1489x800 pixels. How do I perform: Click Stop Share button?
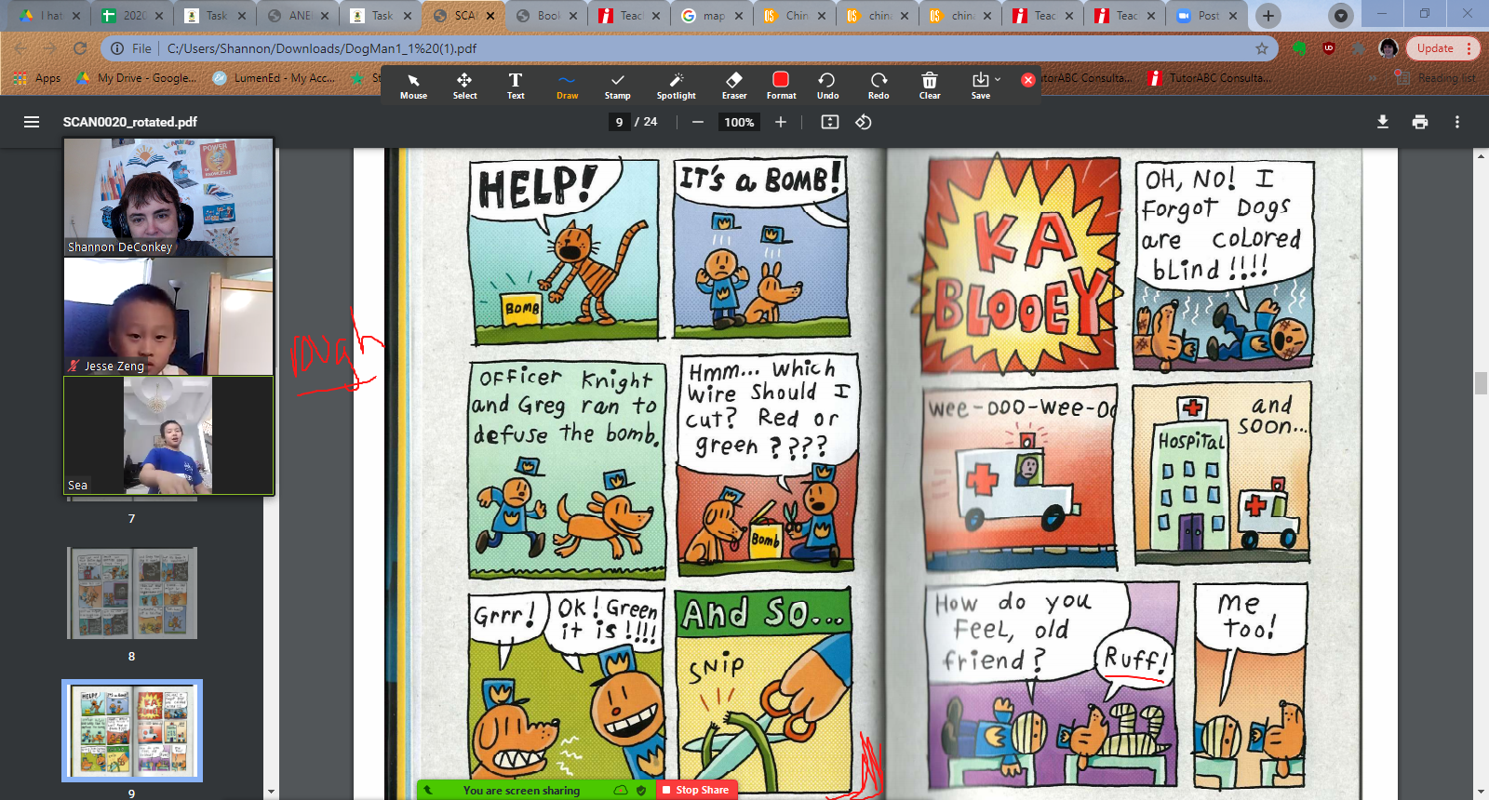(x=697, y=790)
